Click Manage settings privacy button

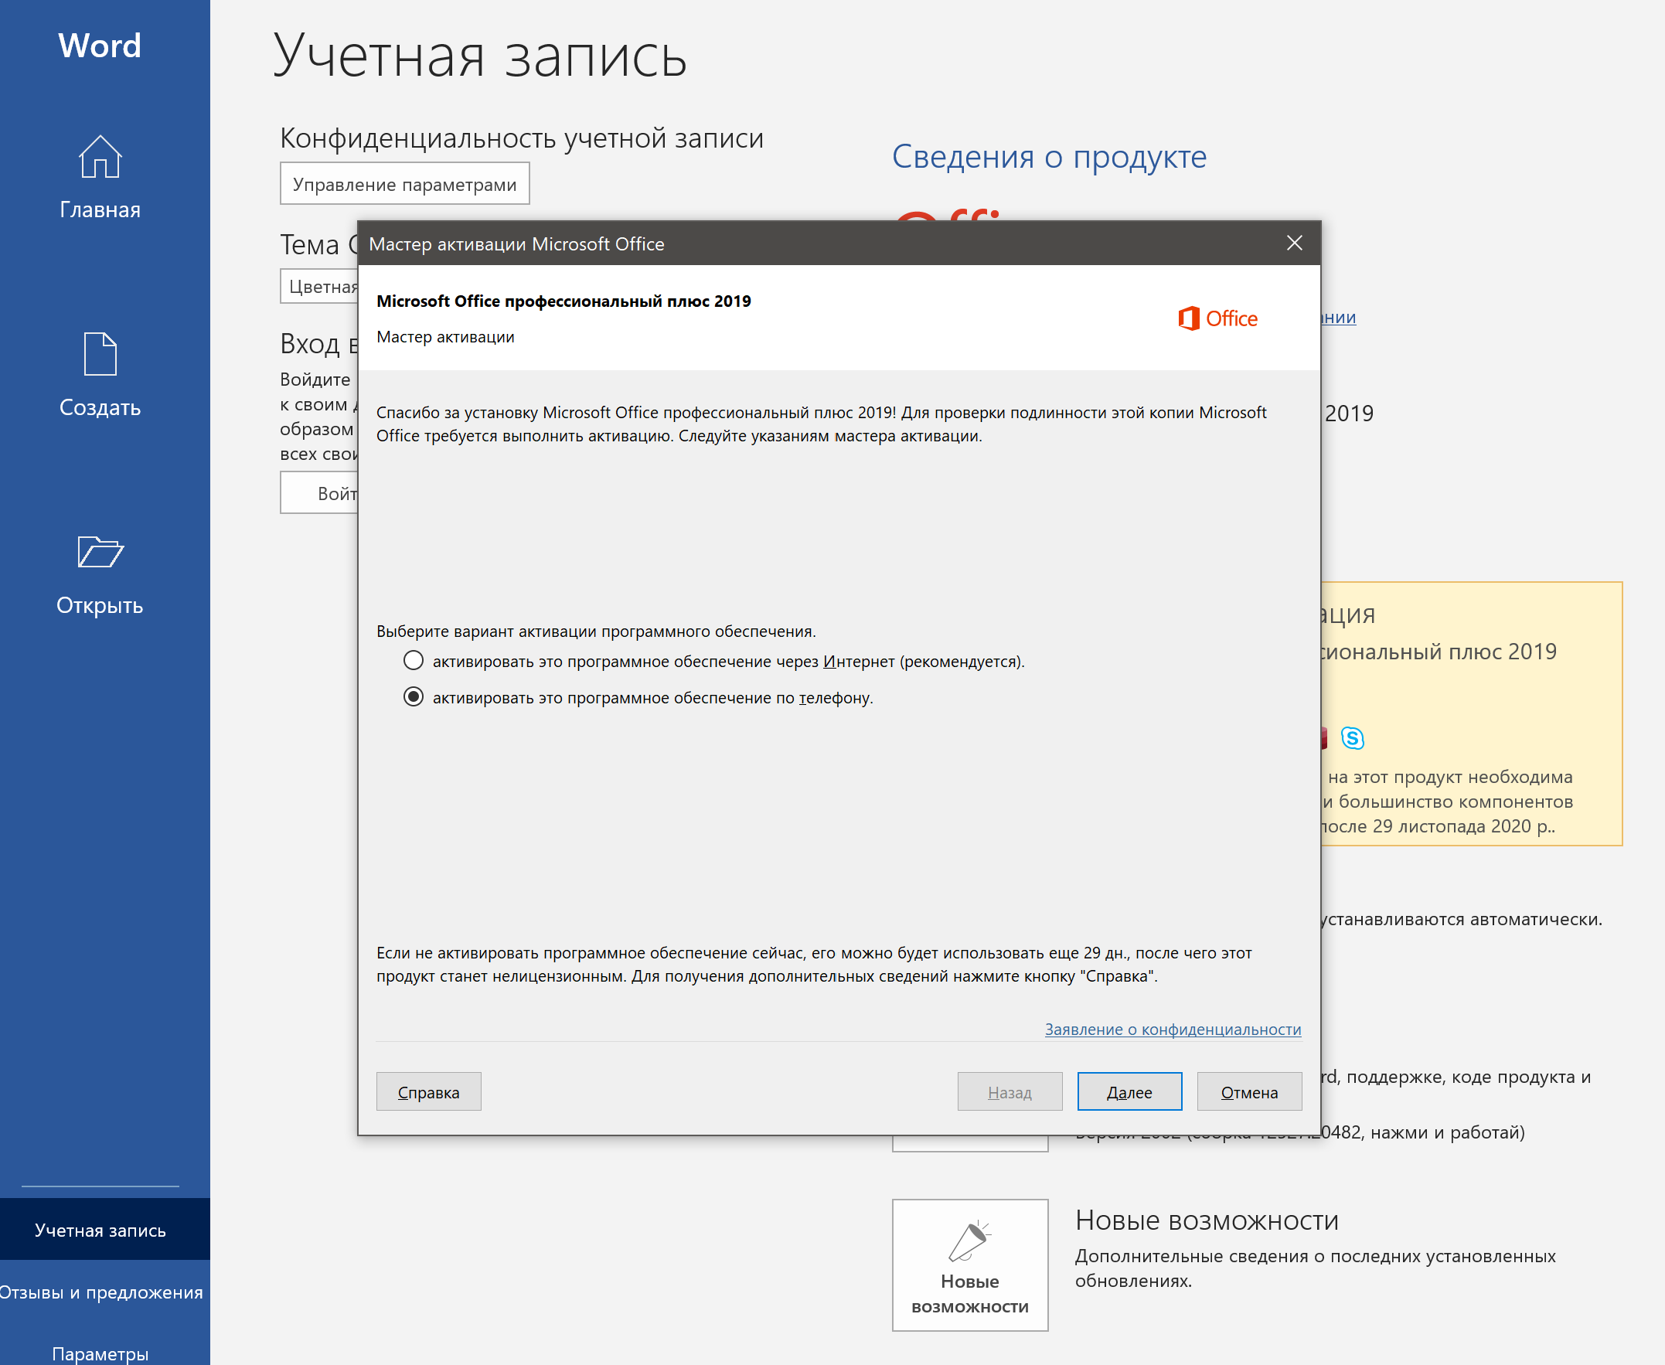point(404,184)
